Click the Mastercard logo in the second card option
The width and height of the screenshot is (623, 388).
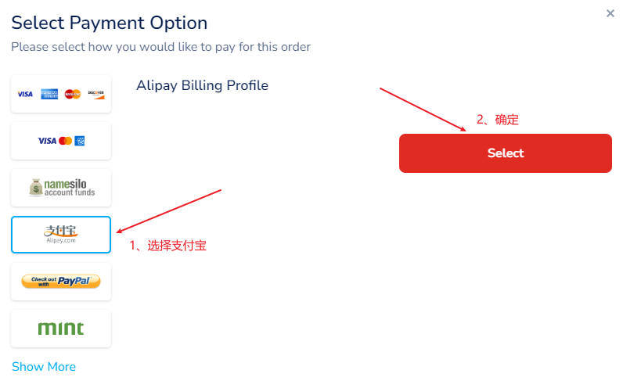point(65,141)
